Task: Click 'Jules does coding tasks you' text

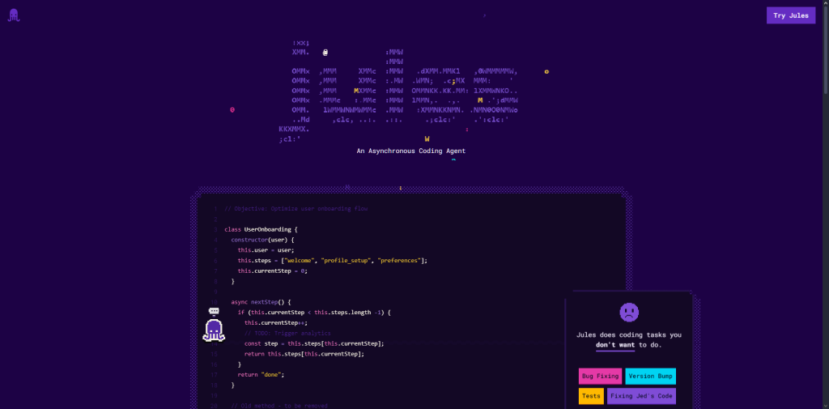Action: [628, 334]
